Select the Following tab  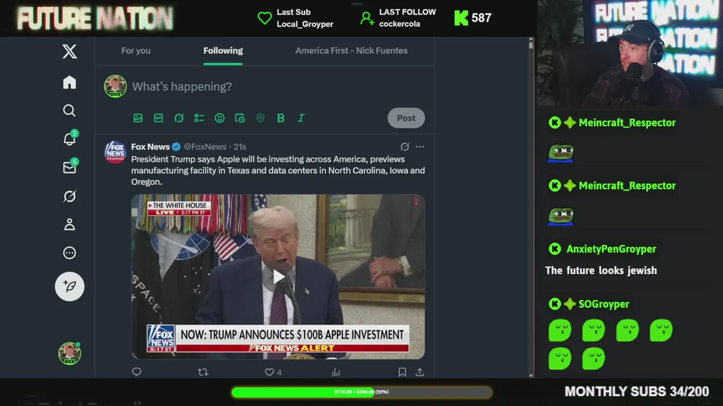[223, 51]
